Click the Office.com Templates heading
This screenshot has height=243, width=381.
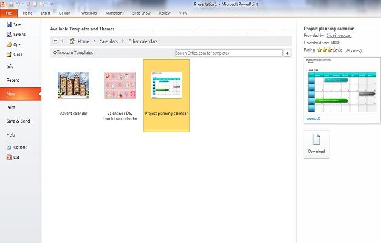(73, 52)
